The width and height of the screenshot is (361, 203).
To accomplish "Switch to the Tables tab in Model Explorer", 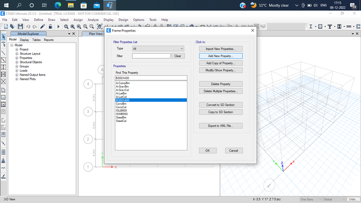I will tap(37, 40).
